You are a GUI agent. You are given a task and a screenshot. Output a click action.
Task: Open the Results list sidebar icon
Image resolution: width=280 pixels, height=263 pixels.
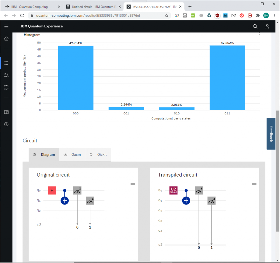tap(6, 63)
